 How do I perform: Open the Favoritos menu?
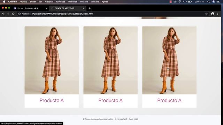pos(60,2)
